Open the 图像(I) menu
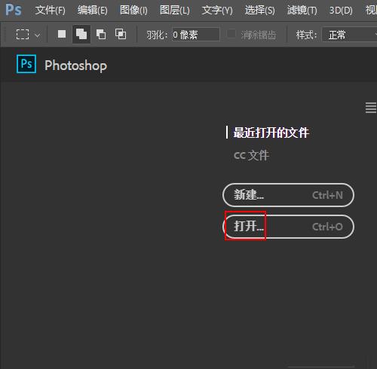 point(133,11)
